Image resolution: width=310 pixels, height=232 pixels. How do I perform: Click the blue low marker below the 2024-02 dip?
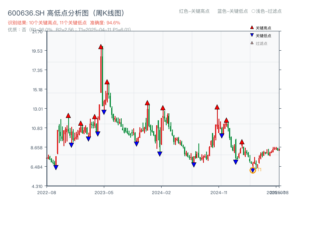[x=159, y=154]
